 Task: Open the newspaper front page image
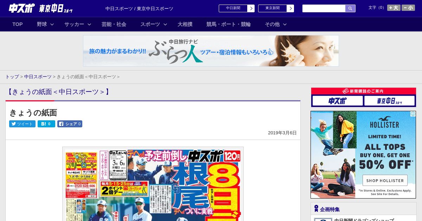(153, 184)
